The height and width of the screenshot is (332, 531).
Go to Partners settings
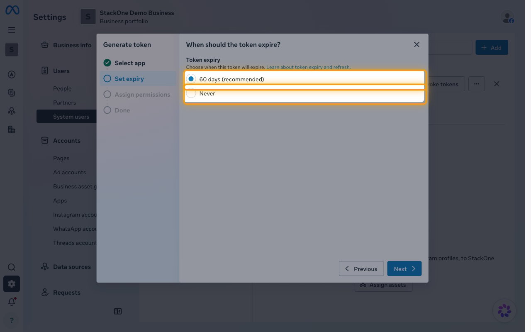click(x=64, y=103)
